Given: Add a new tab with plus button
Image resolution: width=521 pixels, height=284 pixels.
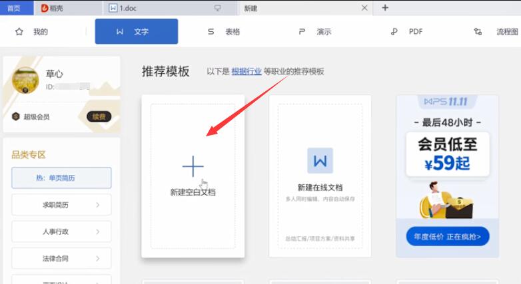Looking at the screenshot, I should [x=385, y=7].
